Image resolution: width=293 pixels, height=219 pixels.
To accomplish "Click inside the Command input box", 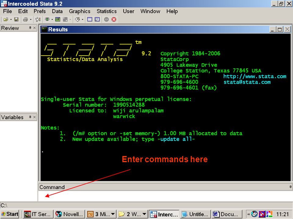I will click(x=165, y=196).
